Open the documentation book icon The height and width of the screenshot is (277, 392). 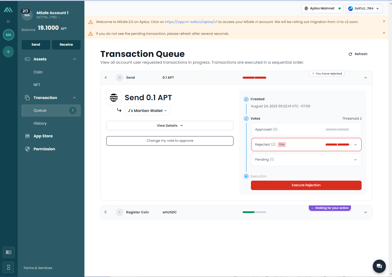[x=9, y=252]
